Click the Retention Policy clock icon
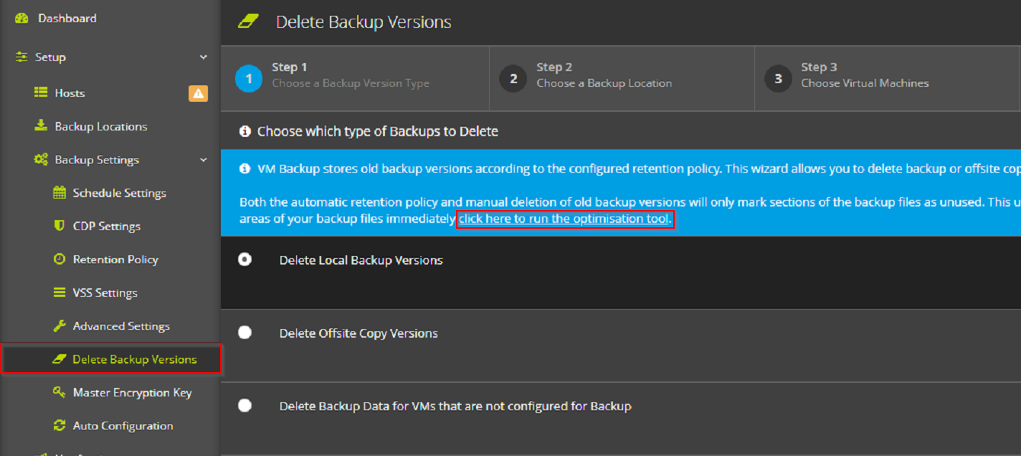1021x456 pixels. [60, 260]
